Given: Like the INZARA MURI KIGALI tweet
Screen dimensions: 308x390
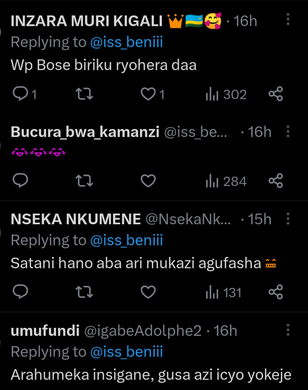Looking at the screenshot, I should 148,95.
